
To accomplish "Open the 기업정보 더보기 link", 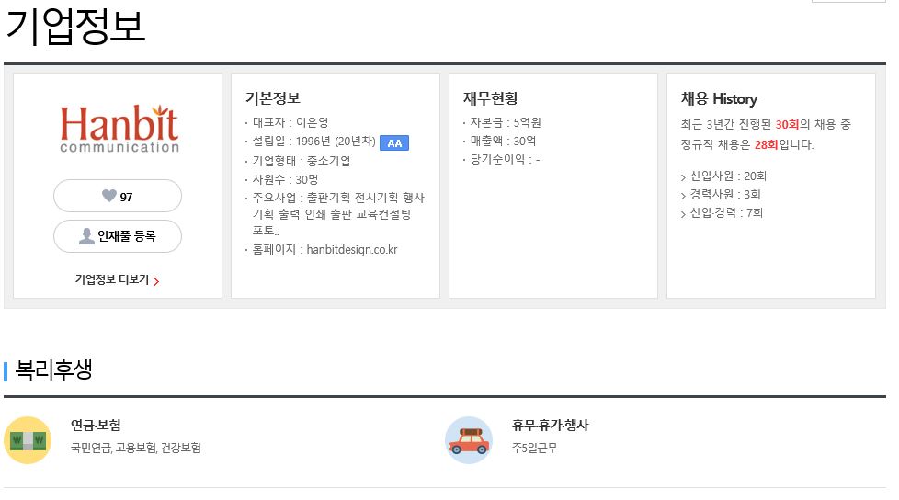I will pos(117,279).
